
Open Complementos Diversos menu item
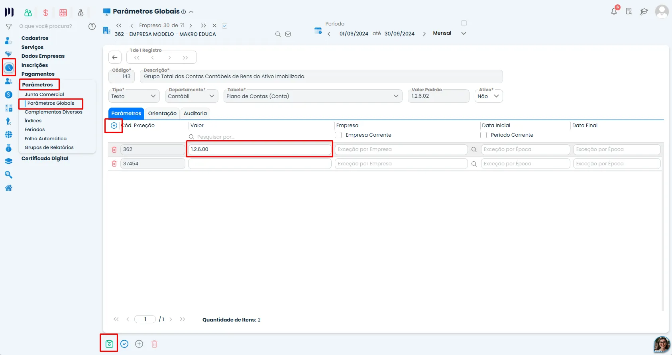pos(53,112)
